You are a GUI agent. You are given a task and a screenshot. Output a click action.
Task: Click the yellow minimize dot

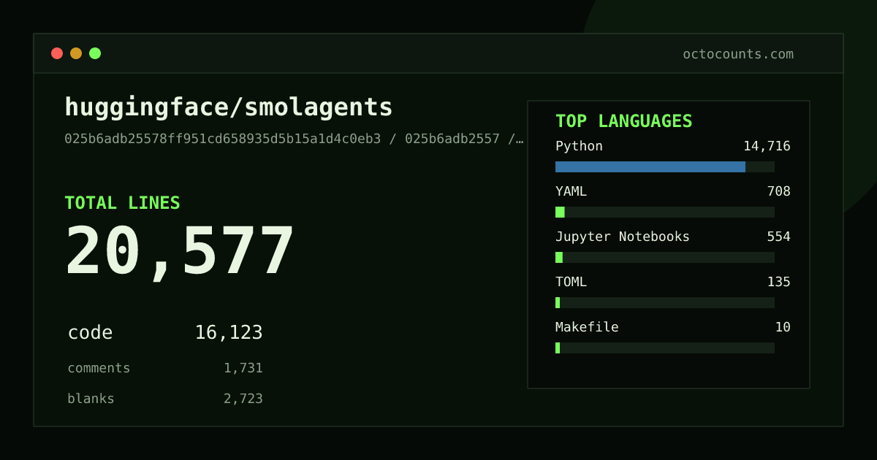click(76, 53)
